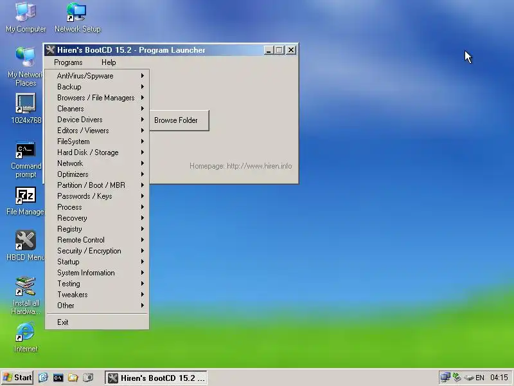The image size is (514, 386).
Task: Expand the Backup submenu
Action: pyautogui.click(x=97, y=87)
